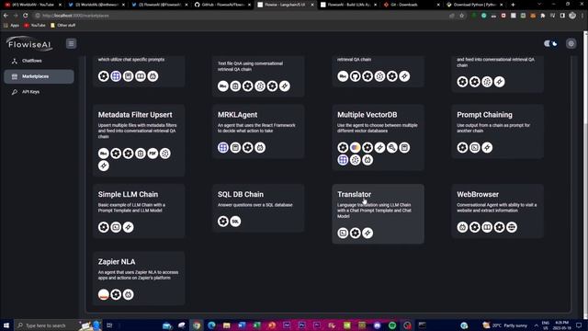The height and width of the screenshot is (331, 588).
Task: Open the Metadata Filter Upsert template
Action: point(139,141)
